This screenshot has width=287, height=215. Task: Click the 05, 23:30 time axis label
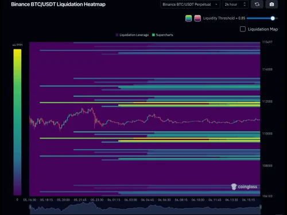pyautogui.click(x=97, y=200)
